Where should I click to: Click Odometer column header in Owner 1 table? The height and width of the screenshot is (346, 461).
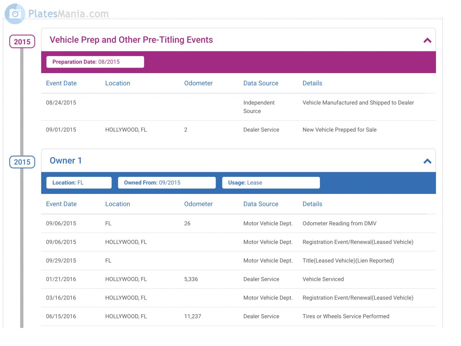198,204
